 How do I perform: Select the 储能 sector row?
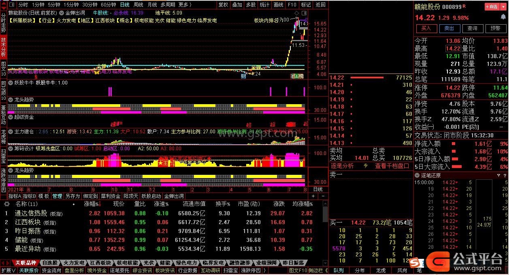162,240
